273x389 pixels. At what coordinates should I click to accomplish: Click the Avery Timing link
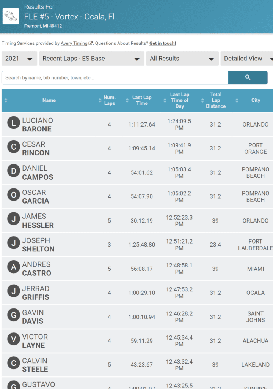pyautogui.click(x=74, y=43)
